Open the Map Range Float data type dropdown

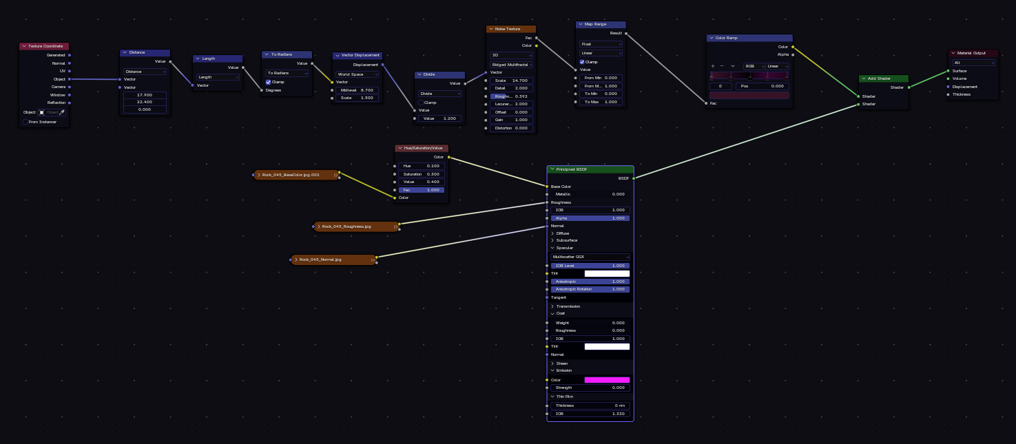[601, 44]
